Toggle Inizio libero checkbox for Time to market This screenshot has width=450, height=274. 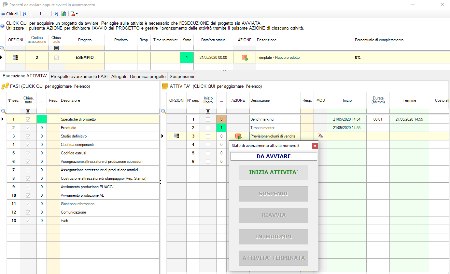coord(208,128)
